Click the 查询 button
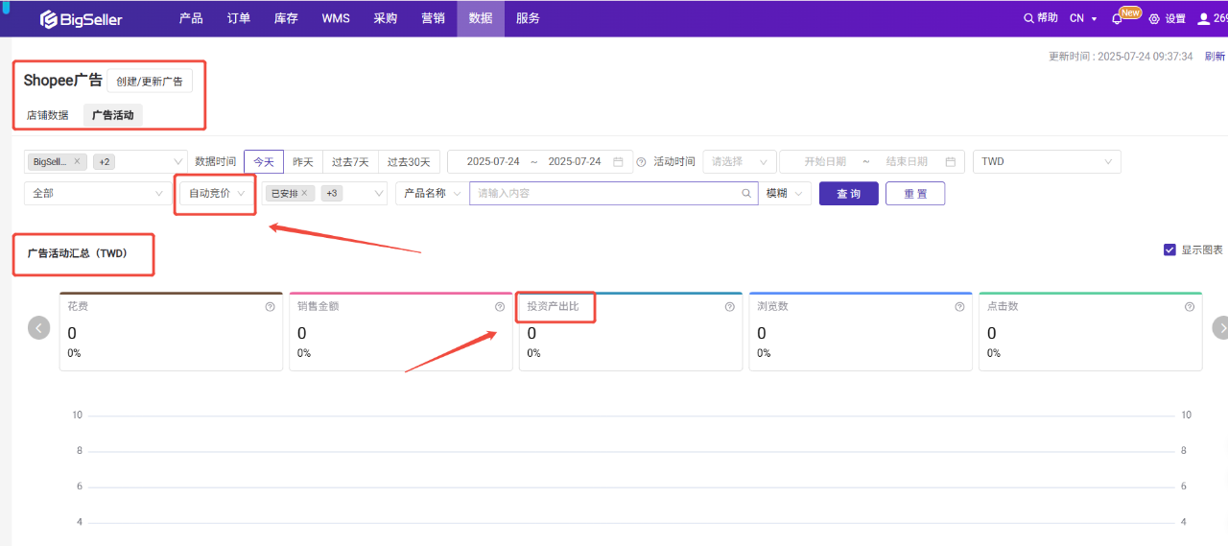The height and width of the screenshot is (546, 1228). tap(848, 194)
